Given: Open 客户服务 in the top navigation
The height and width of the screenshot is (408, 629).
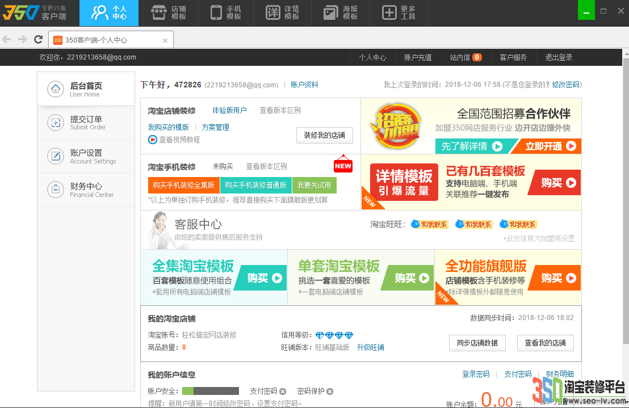Looking at the screenshot, I should pos(513,57).
